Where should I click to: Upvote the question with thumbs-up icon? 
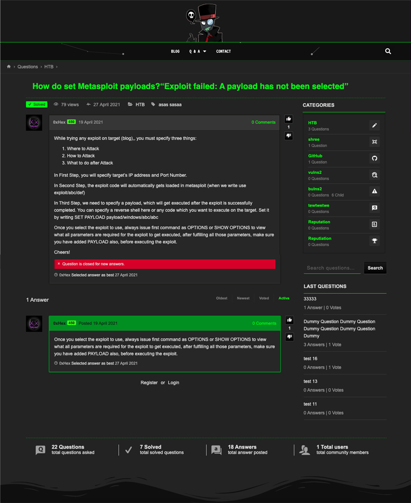tap(289, 119)
